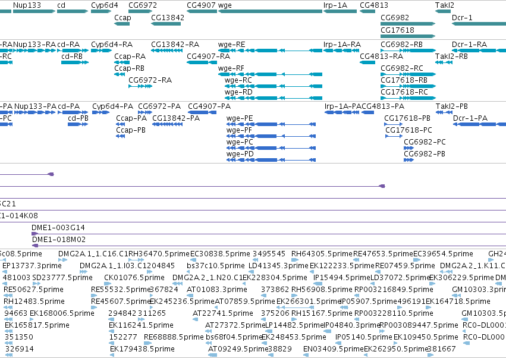Click the Nup133-PA protein feature
506x358 pixels.
35,112
